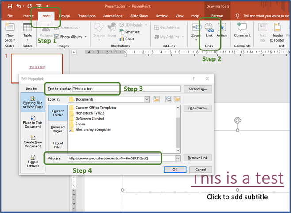The image size is (291, 213).
Task: Select Browsed Pages view
Action: coord(58,129)
